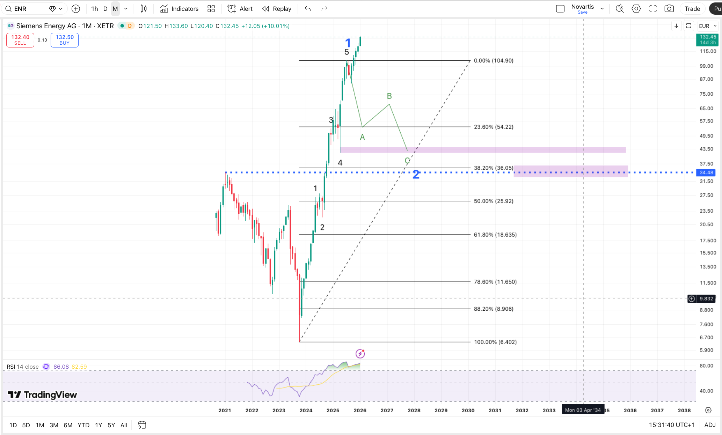Create an Alert for this symbol
Image resolution: width=722 pixels, height=435 pixels.
[240, 9]
